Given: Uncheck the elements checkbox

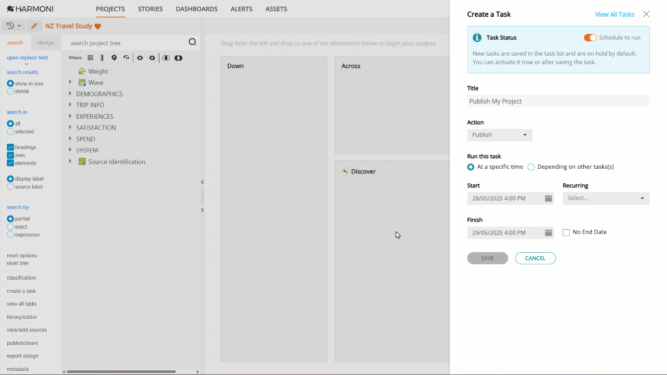Looking at the screenshot, I should point(10,163).
